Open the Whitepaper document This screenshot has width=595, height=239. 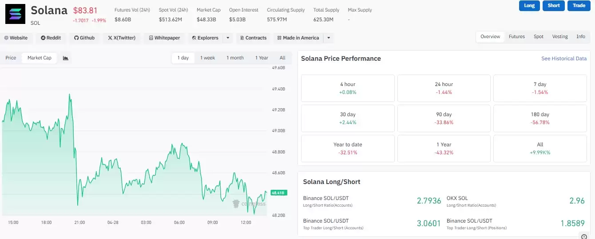(165, 38)
